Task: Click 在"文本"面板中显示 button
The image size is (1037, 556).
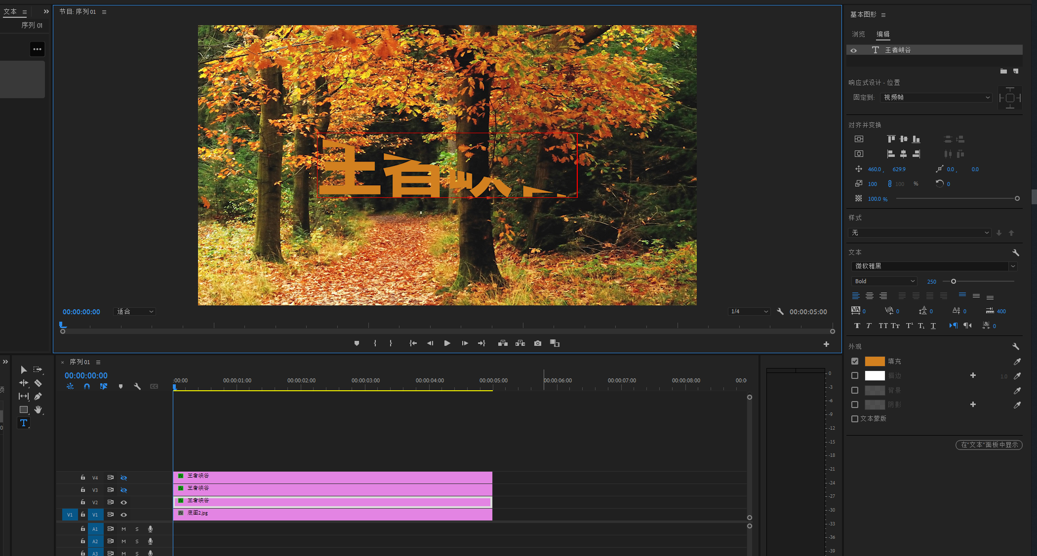Action: [989, 445]
